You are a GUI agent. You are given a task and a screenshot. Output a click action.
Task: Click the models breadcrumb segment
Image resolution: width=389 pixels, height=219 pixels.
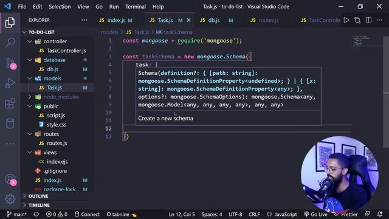tap(109, 32)
